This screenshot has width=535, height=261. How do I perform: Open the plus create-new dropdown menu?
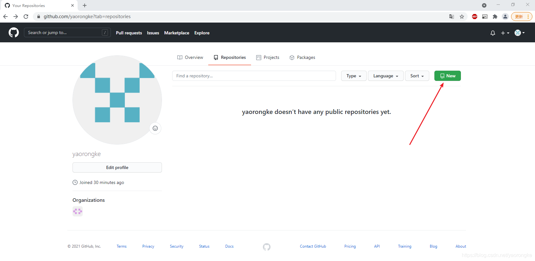tap(505, 33)
